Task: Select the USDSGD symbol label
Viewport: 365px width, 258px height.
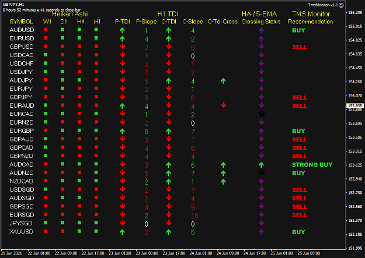Action: [x=22, y=190]
